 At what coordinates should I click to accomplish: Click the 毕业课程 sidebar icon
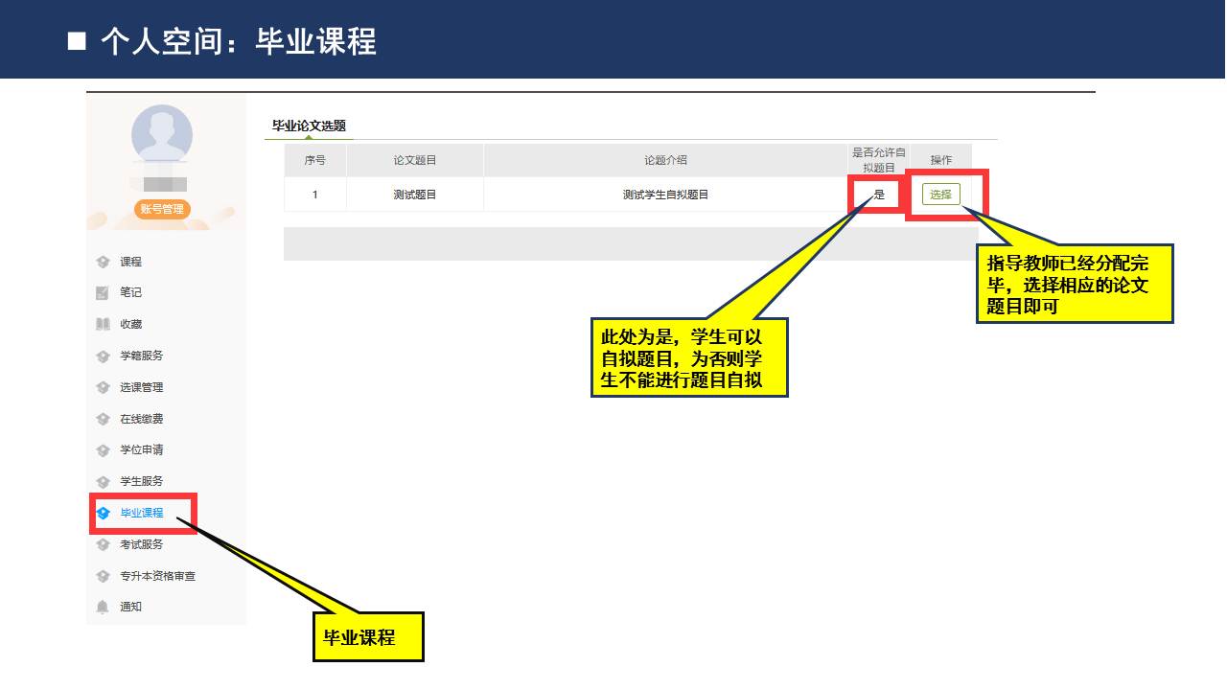tap(103, 513)
